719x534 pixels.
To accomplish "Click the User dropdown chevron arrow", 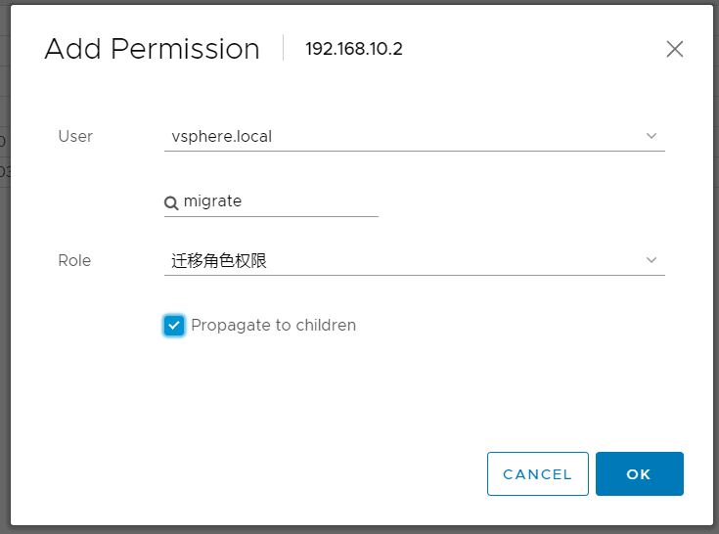I will (652, 136).
